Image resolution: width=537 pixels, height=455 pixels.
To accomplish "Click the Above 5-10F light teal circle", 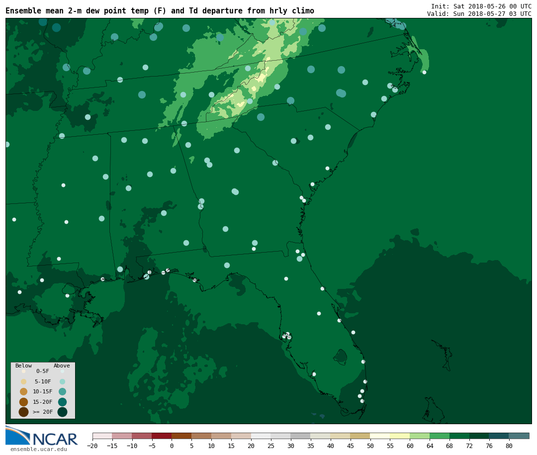I will [x=62, y=382].
